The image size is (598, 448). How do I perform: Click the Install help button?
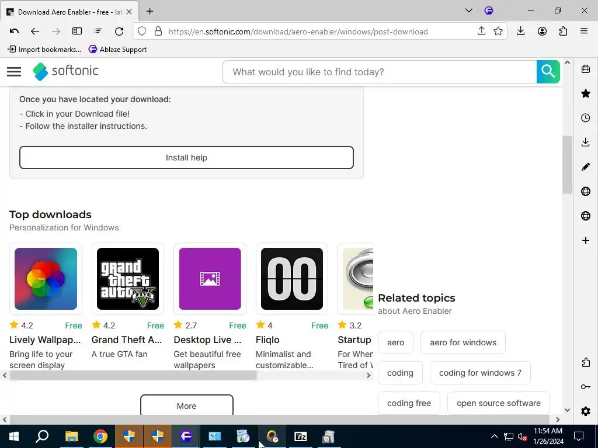(x=186, y=157)
